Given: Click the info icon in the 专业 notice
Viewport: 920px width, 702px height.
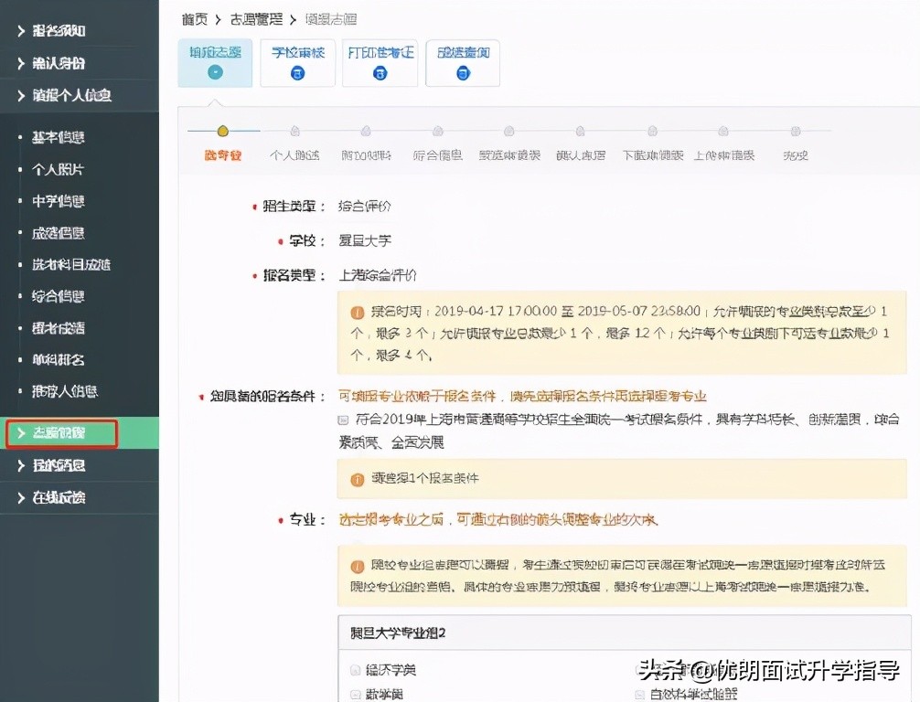Looking at the screenshot, I should pos(358,567).
